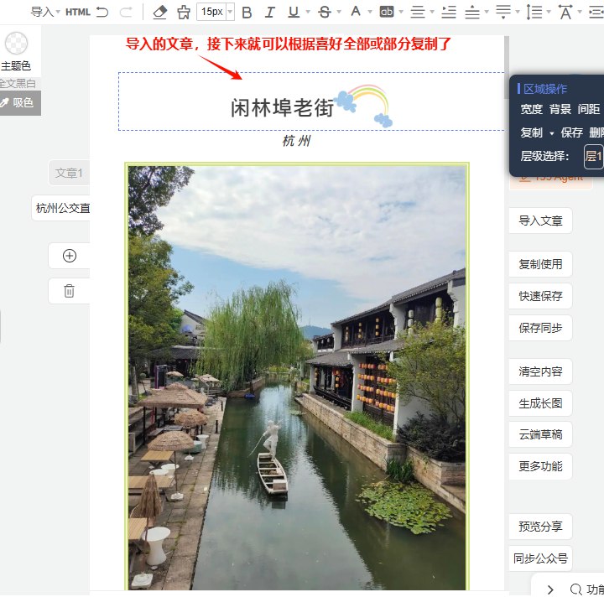Screen dimensions: 604x597
Task: Open 间距 spacing region setting
Action: coord(589,109)
